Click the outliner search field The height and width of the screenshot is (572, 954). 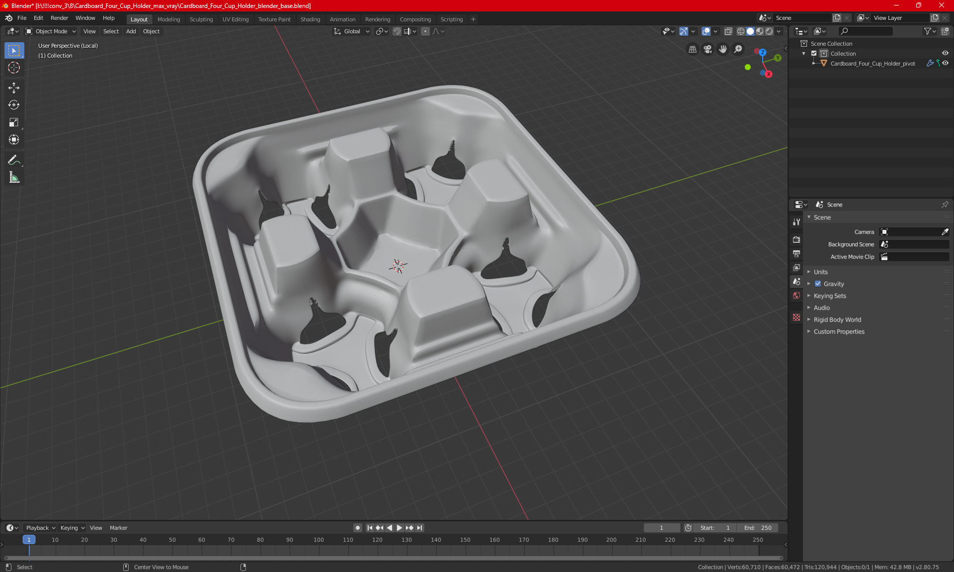coord(865,31)
